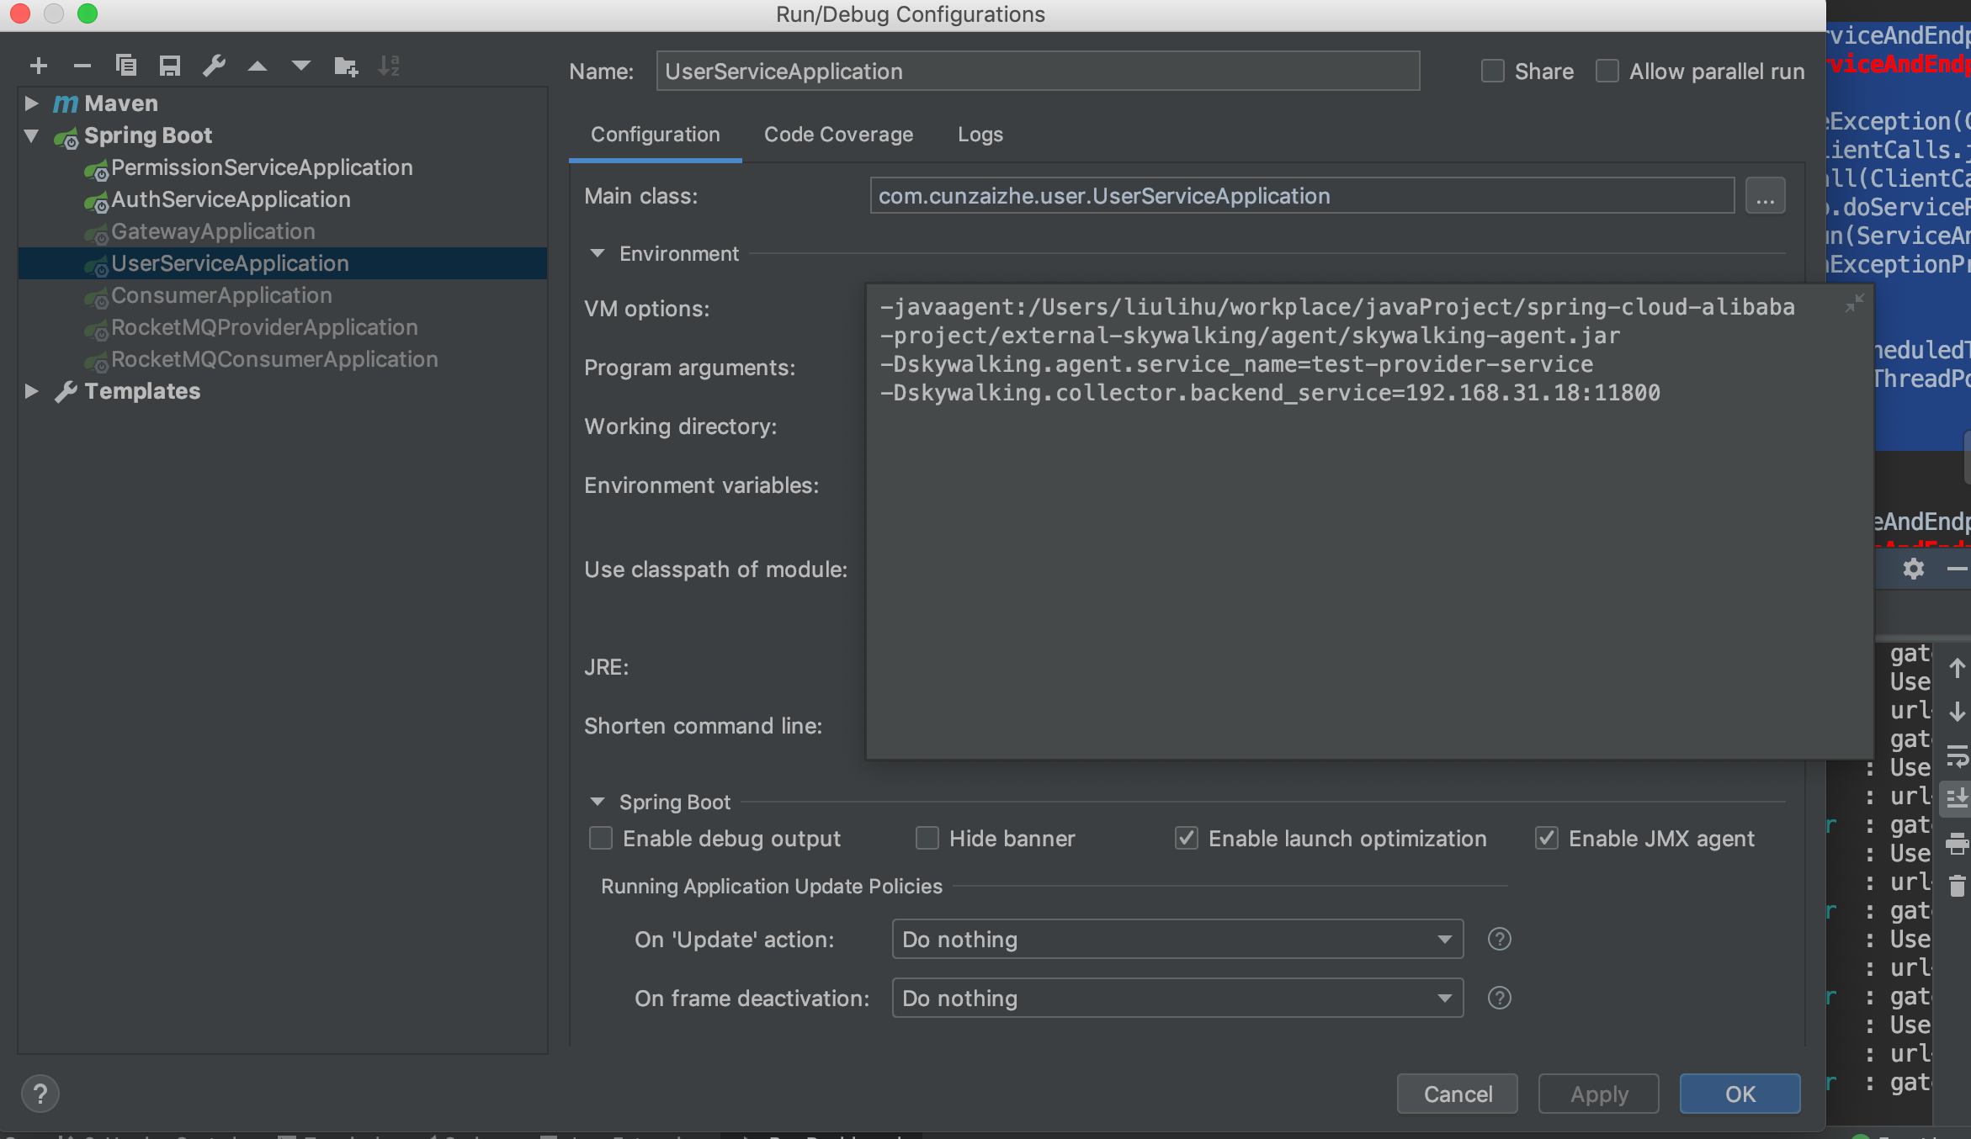The height and width of the screenshot is (1139, 1971).
Task: Click the Create New Folder icon
Action: pos(345,66)
